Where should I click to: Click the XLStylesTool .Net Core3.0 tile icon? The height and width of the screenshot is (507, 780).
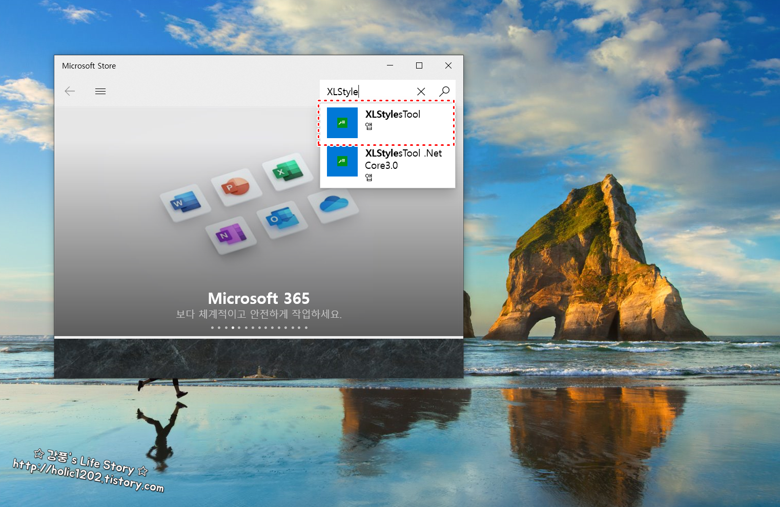[342, 161]
